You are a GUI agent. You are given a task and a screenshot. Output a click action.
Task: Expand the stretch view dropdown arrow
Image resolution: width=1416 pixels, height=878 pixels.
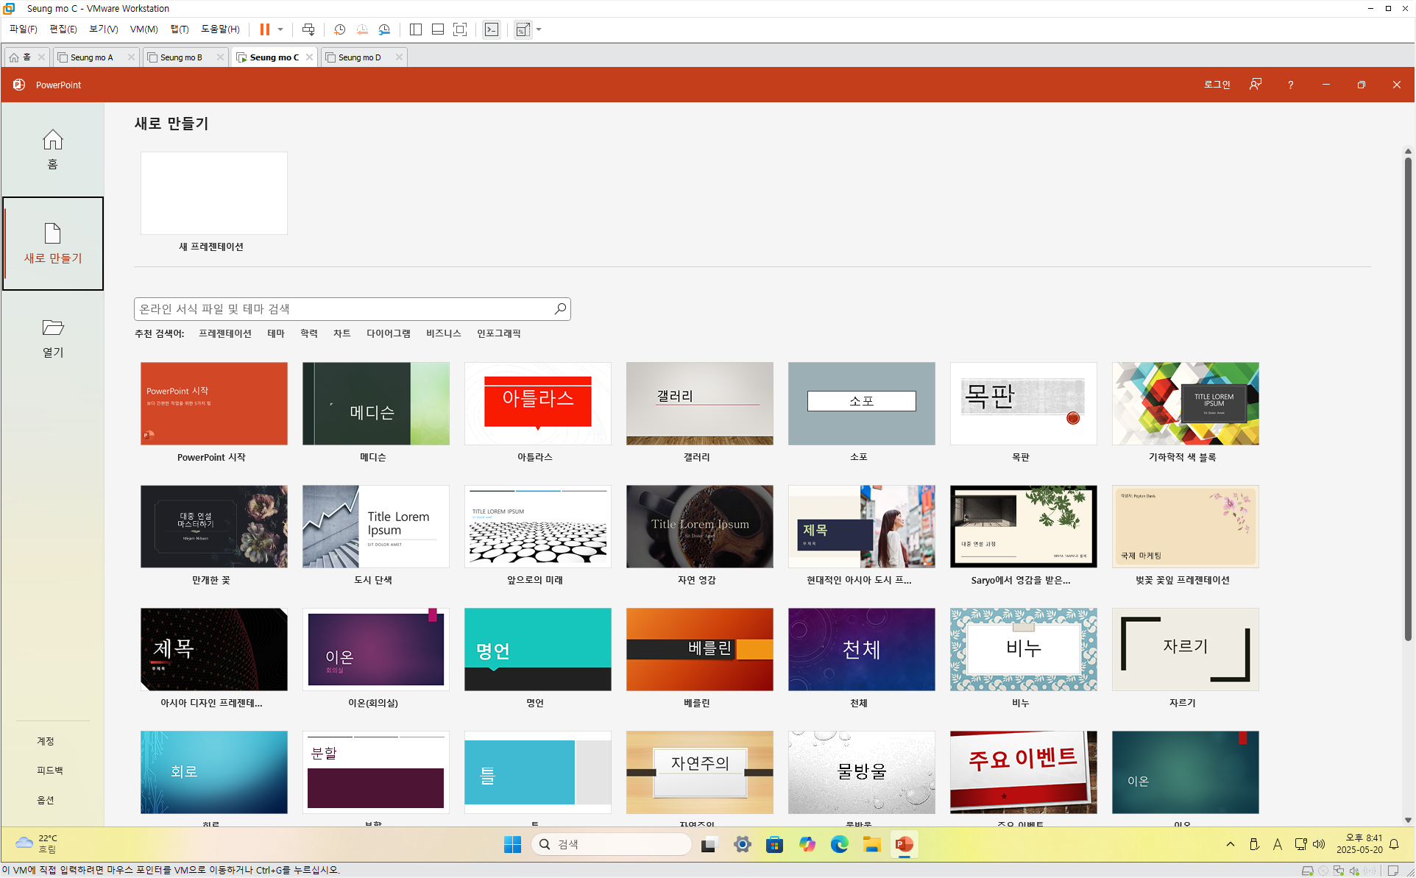(539, 29)
